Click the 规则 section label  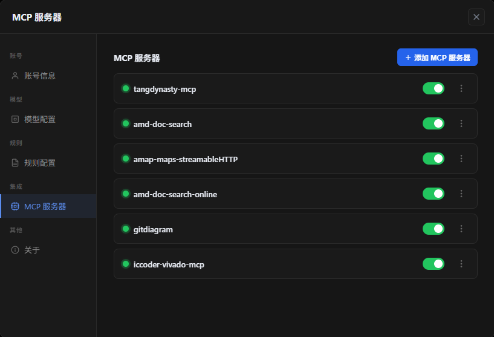pos(16,143)
